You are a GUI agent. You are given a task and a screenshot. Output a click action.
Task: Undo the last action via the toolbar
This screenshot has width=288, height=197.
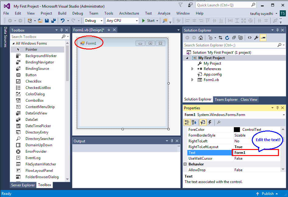click(x=63, y=21)
